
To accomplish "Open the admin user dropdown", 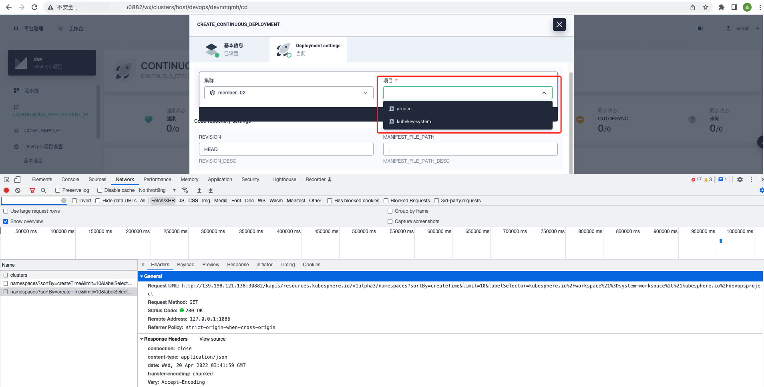I will [x=744, y=28].
